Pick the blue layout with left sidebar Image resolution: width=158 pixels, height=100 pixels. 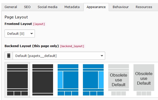(68, 80)
